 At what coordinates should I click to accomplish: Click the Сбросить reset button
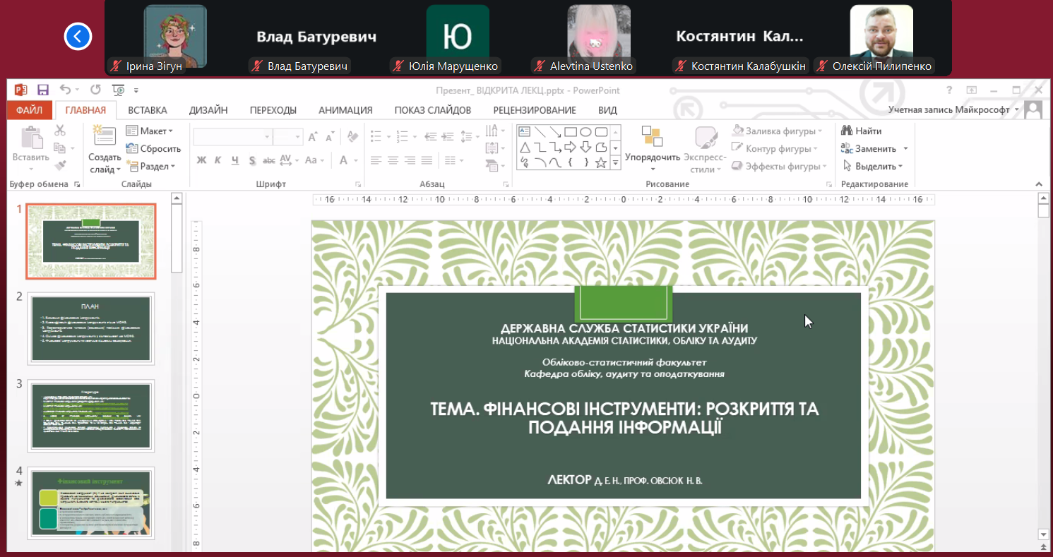point(153,148)
